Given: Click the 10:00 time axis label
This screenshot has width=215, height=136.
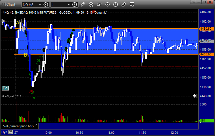Looking at the screenshot, I should coord(48,133).
